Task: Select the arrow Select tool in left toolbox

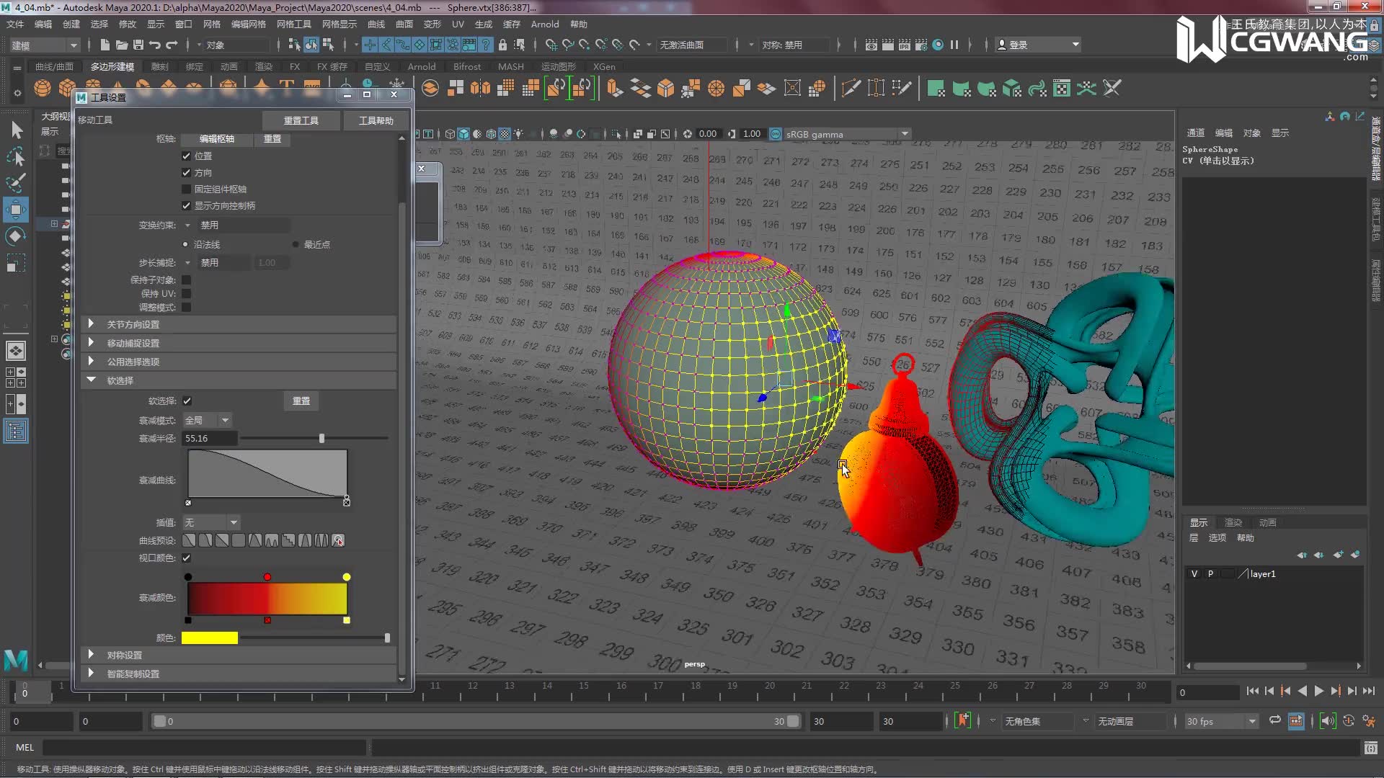Action: 17,130
